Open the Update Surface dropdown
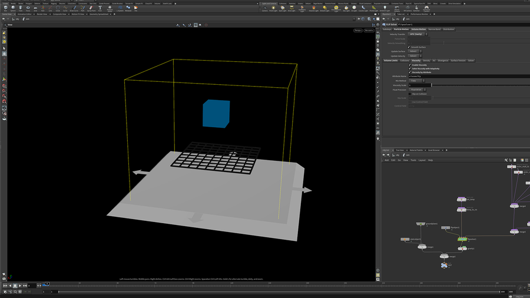The height and width of the screenshot is (298, 530). point(415,51)
